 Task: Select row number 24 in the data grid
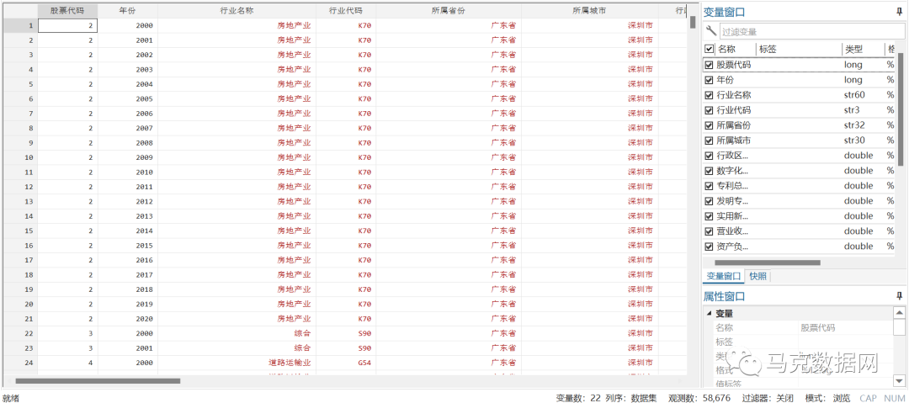[x=21, y=363]
